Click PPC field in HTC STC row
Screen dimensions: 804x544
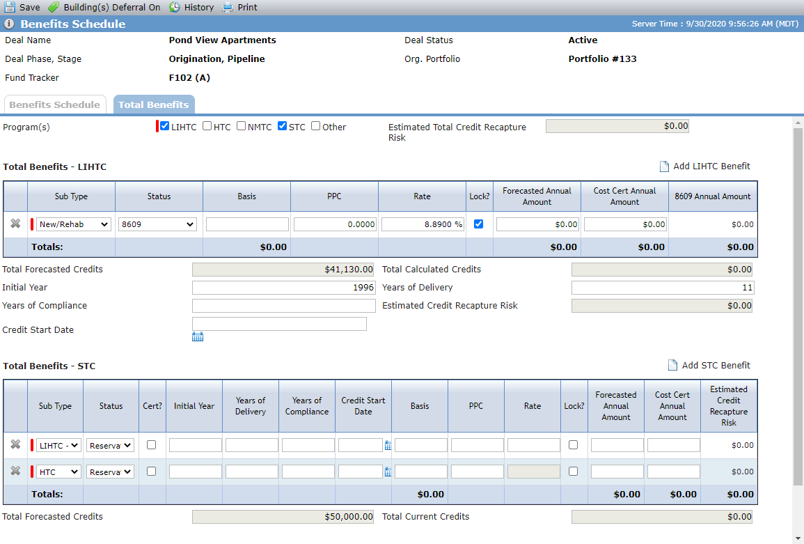pos(478,472)
